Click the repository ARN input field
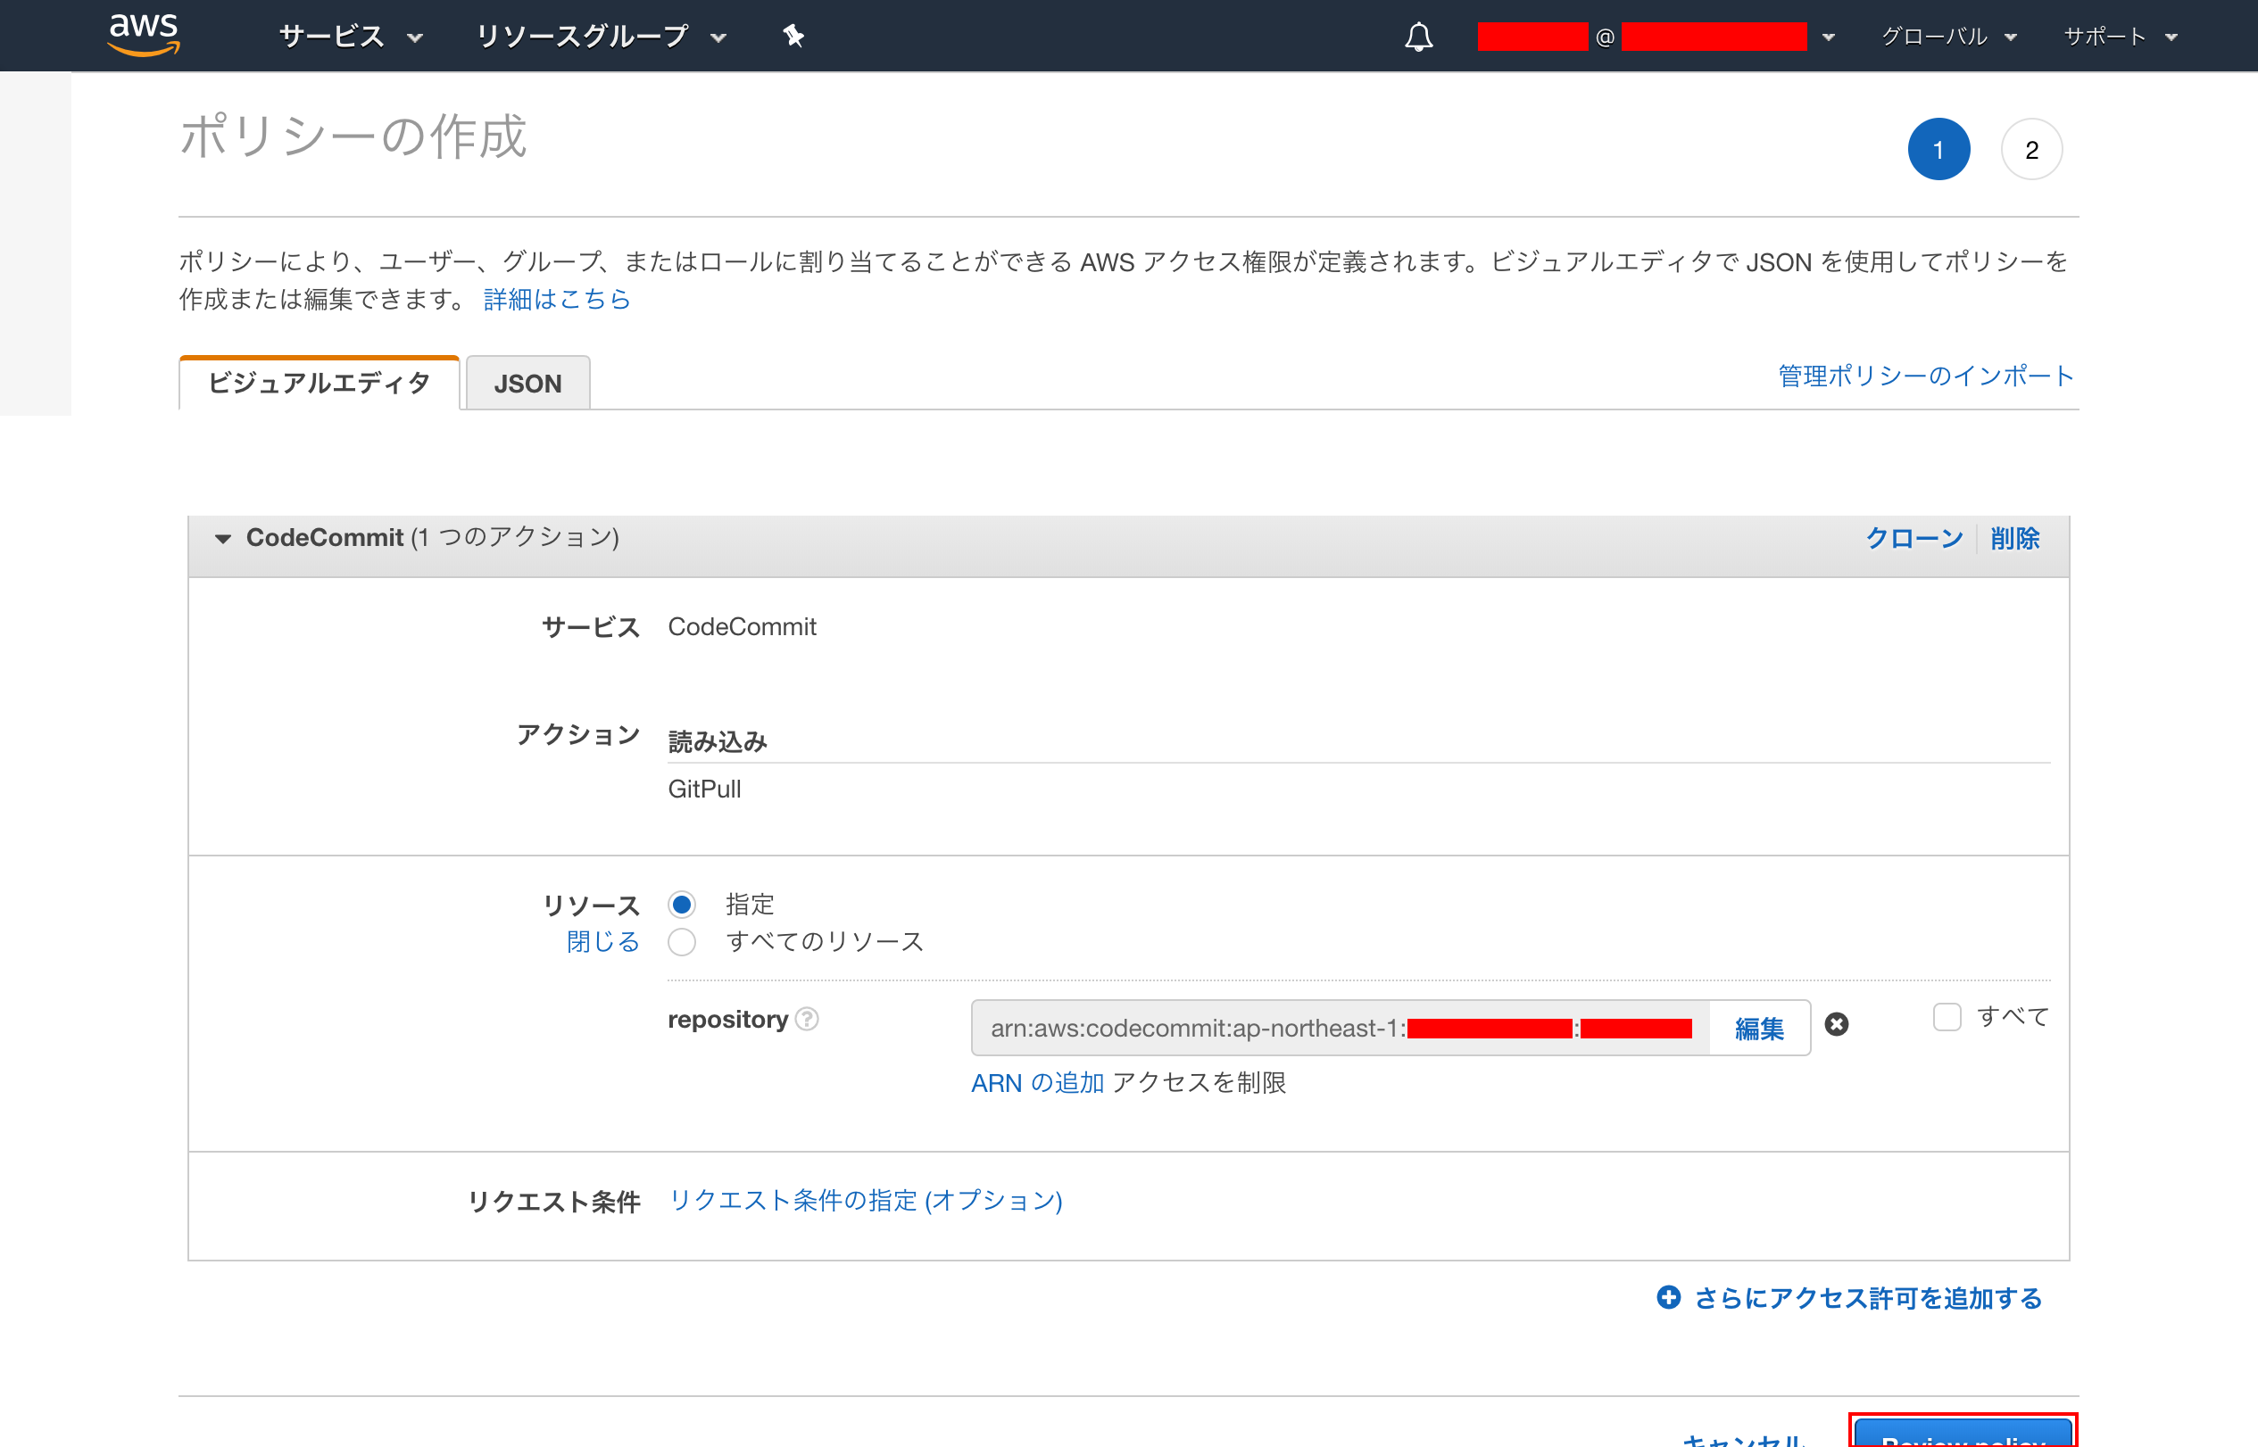 tap(1341, 1028)
